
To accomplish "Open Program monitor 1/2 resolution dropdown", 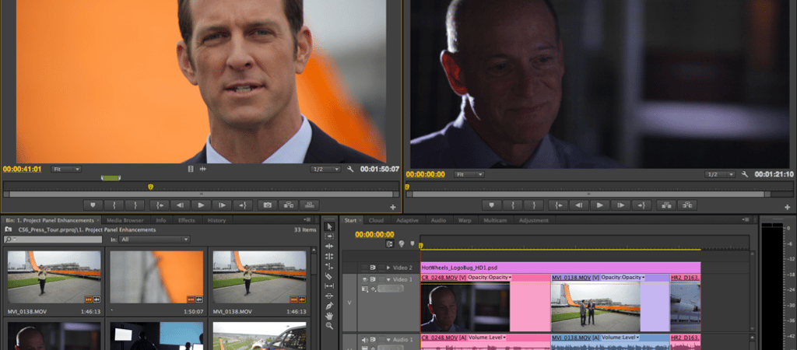I will (x=720, y=174).
